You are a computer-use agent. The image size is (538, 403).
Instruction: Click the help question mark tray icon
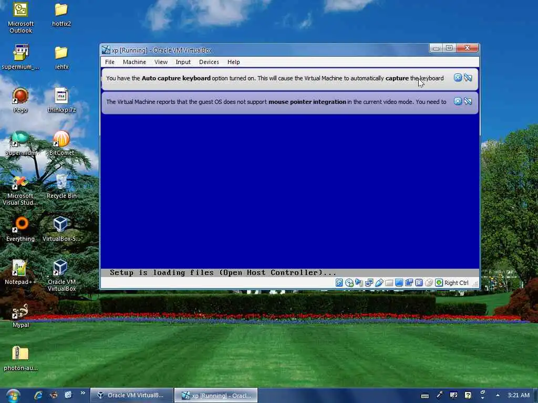click(x=468, y=395)
